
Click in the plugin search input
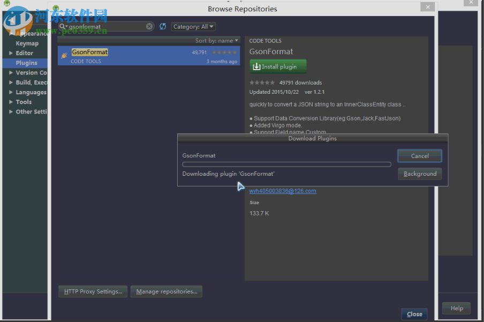point(107,27)
